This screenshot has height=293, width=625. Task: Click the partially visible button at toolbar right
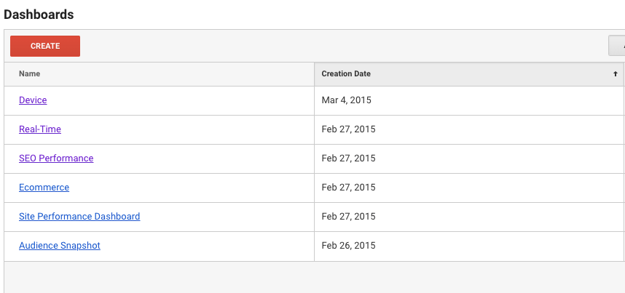(x=617, y=46)
